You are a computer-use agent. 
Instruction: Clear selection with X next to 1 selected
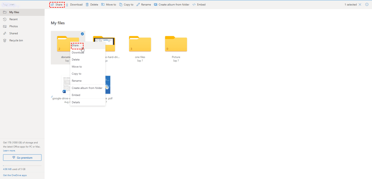[x=360, y=5]
